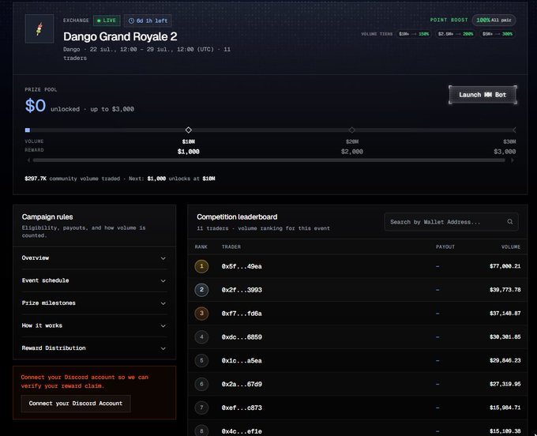This screenshot has height=436, width=537.
Task: Click the Launch MM Bot button
Action: [x=483, y=95]
